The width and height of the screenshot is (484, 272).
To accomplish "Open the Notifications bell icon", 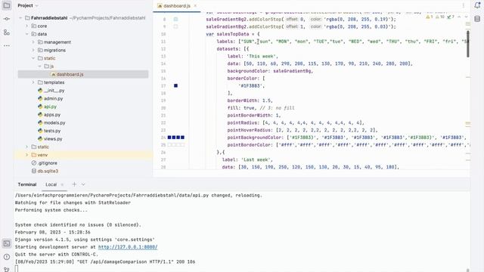I will point(477,5).
